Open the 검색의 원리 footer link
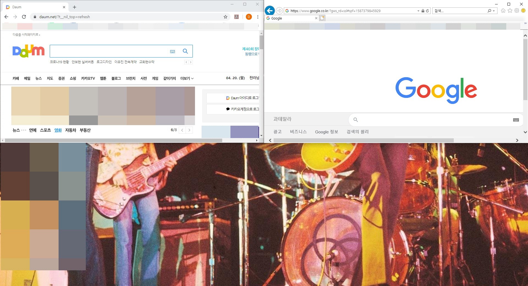The image size is (528, 286). (358, 132)
